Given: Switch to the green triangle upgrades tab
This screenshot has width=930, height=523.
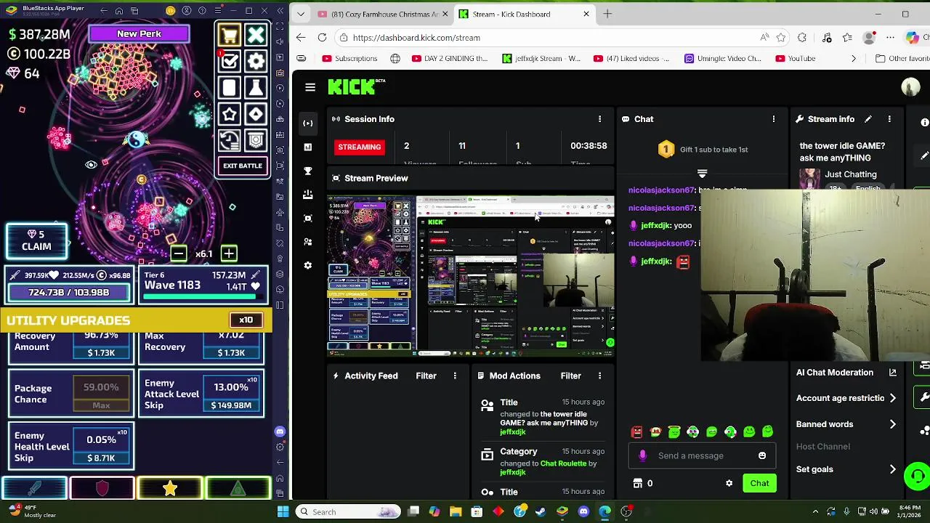Looking at the screenshot, I should [x=238, y=489].
